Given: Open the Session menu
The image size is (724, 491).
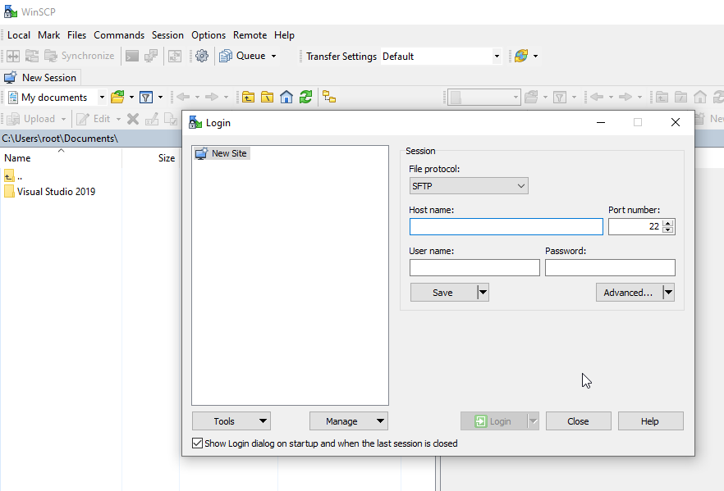Looking at the screenshot, I should (x=167, y=35).
